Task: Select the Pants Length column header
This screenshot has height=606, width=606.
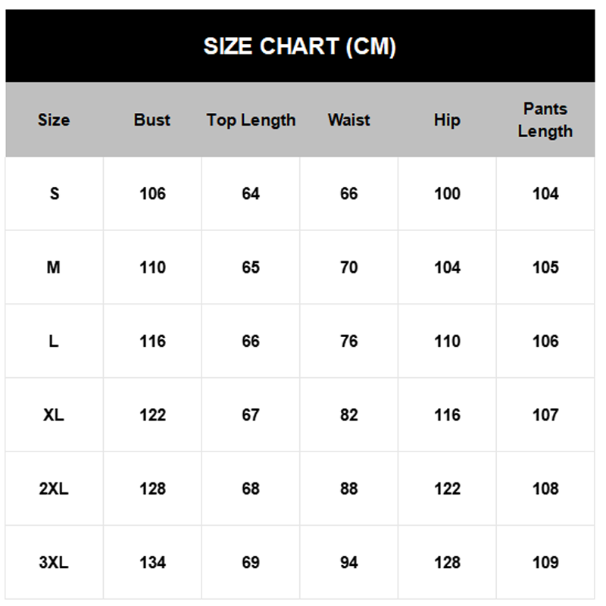Action: pyautogui.click(x=545, y=120)
